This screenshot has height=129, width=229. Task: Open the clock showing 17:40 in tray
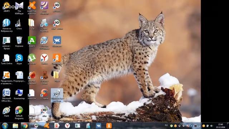(x=220, y=126)
